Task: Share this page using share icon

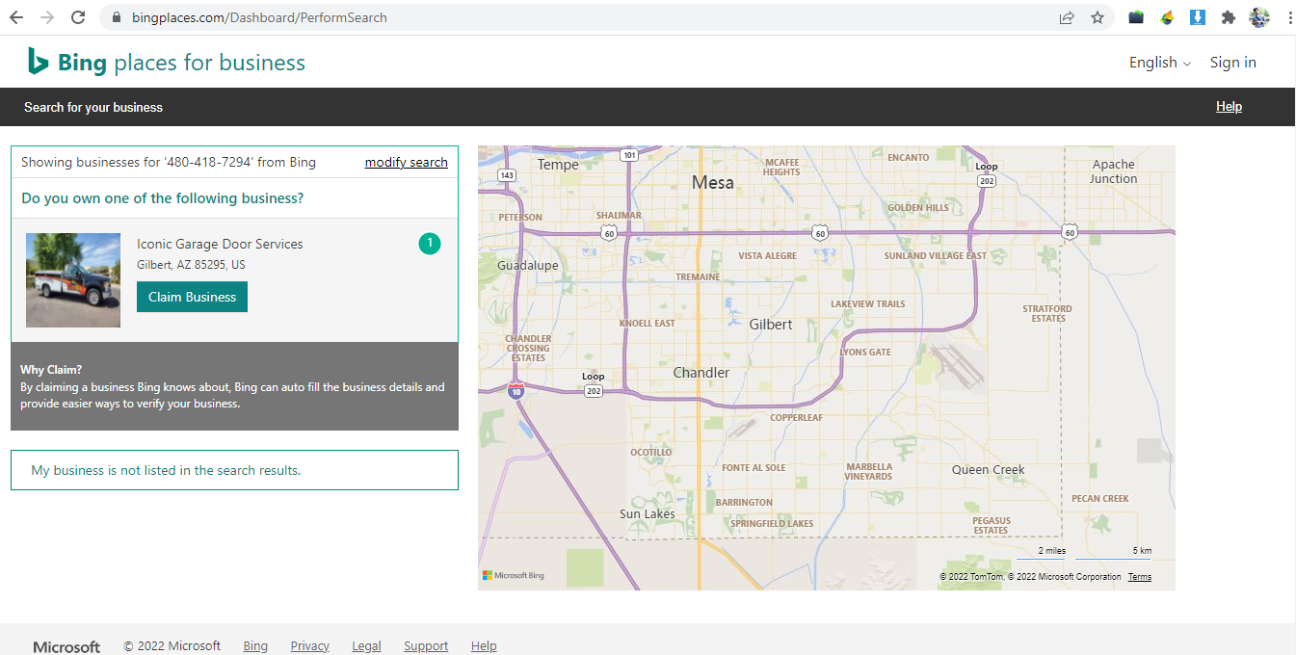Action: (x=1067, y=17)
